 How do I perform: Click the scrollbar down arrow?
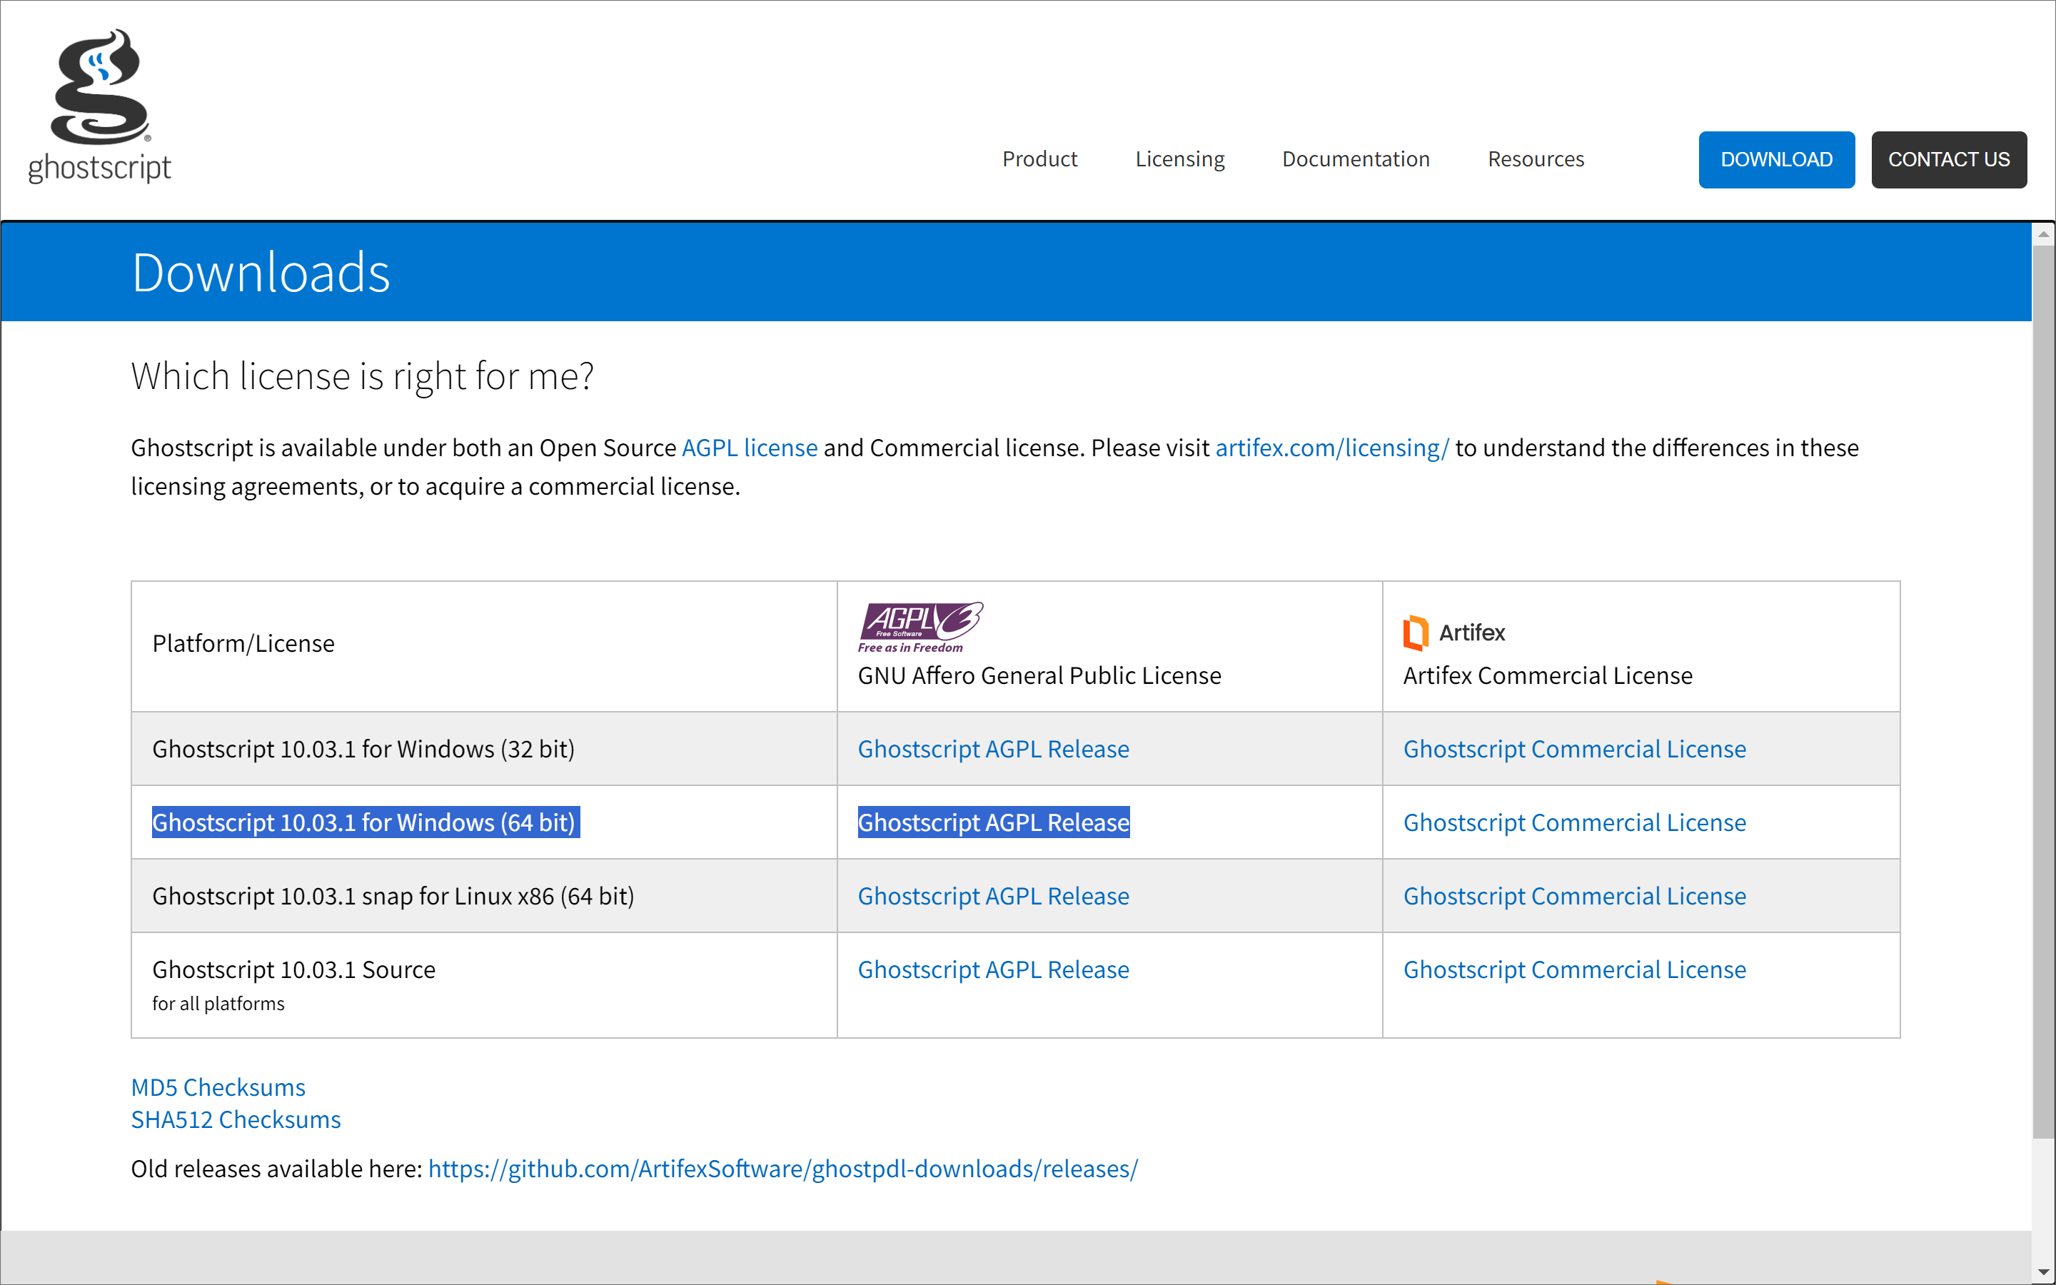click(x=2043, y=1272)
